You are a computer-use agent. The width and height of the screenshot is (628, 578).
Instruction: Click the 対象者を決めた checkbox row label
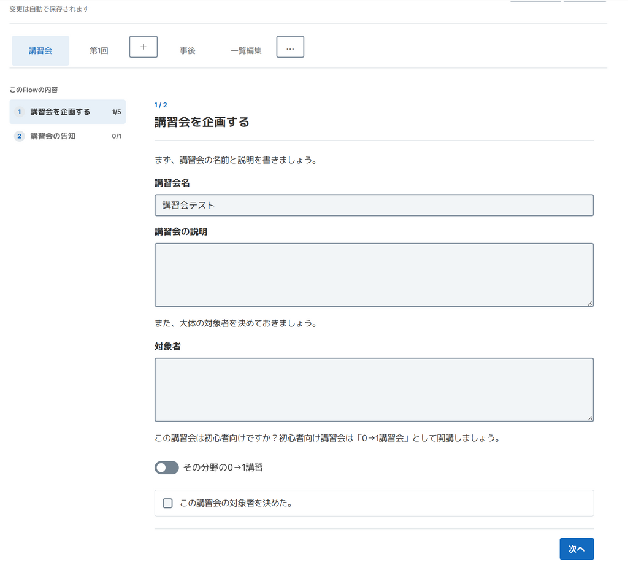point(236,503)
